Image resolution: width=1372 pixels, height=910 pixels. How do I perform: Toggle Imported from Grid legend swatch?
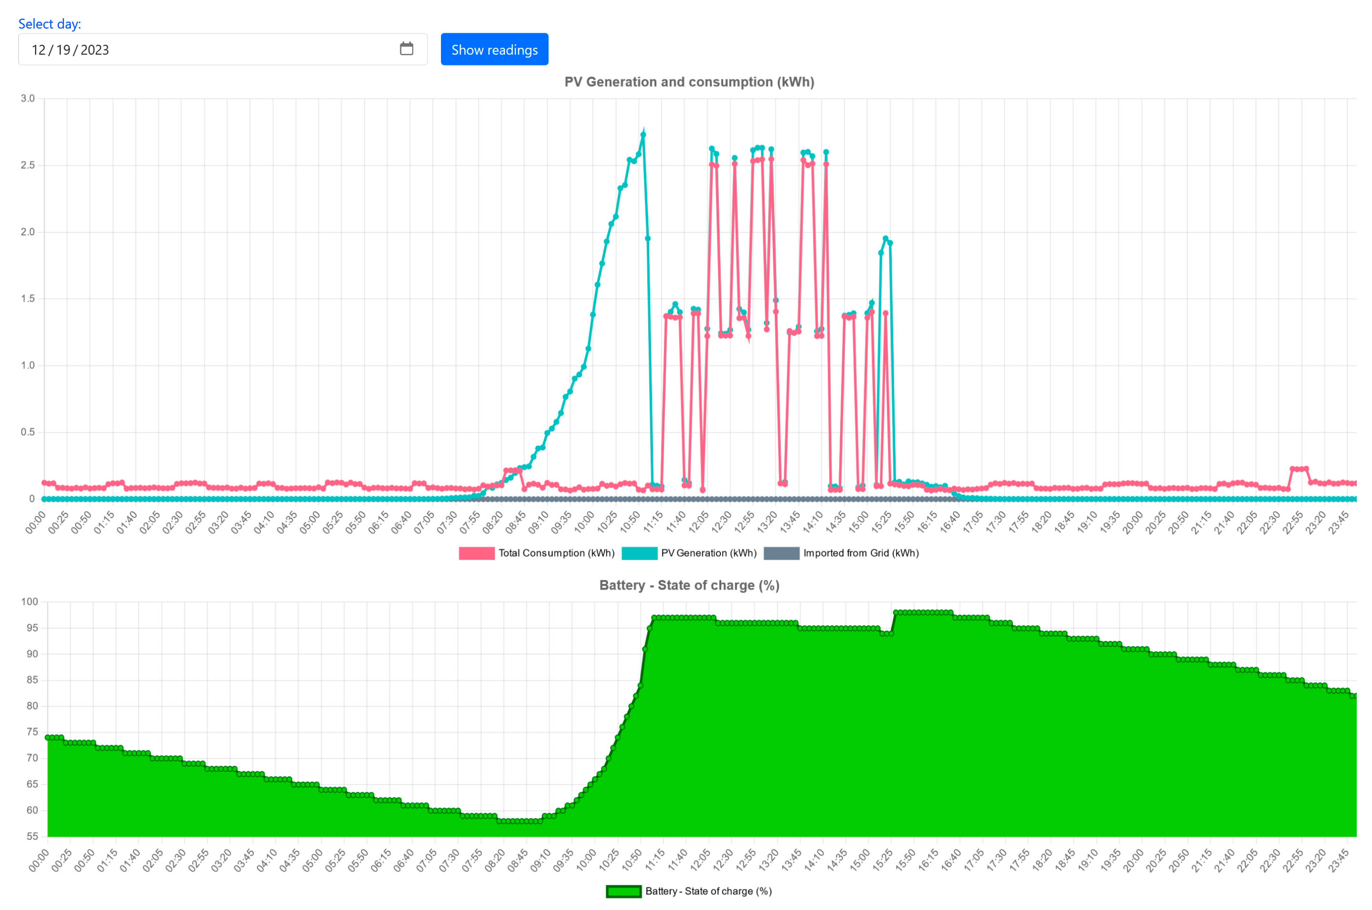pyautogui.click(x=781, y=553)
